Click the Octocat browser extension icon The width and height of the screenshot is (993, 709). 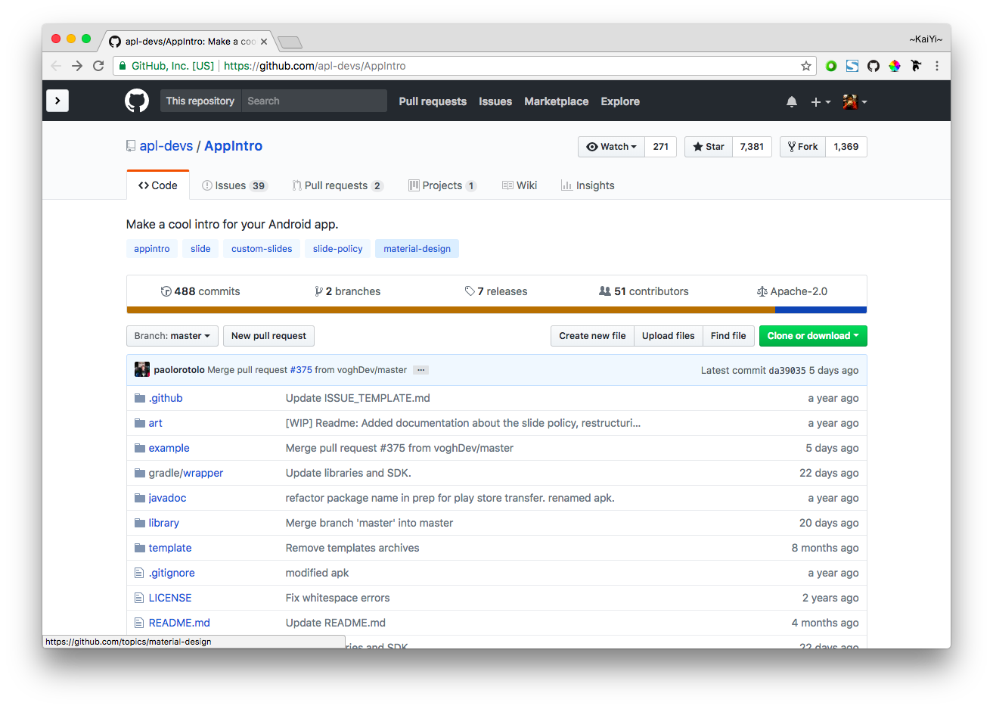[874, 66]
